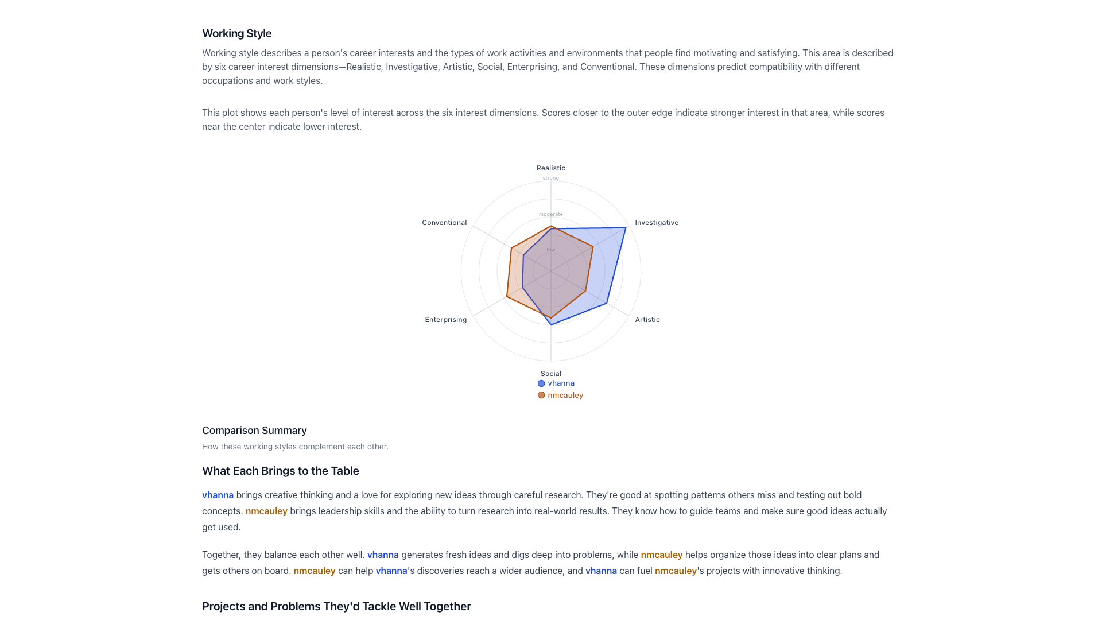Toggle the nmcauley series legend label

[565, 396]
